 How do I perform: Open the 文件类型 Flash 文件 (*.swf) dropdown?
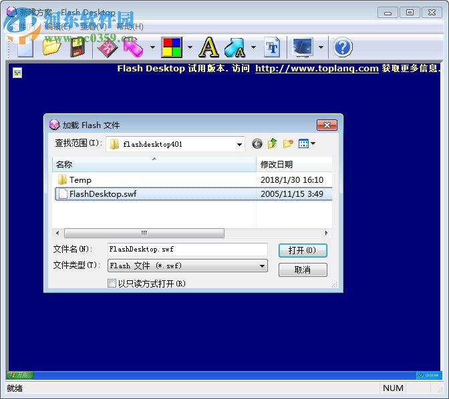[x=188, y=266]
